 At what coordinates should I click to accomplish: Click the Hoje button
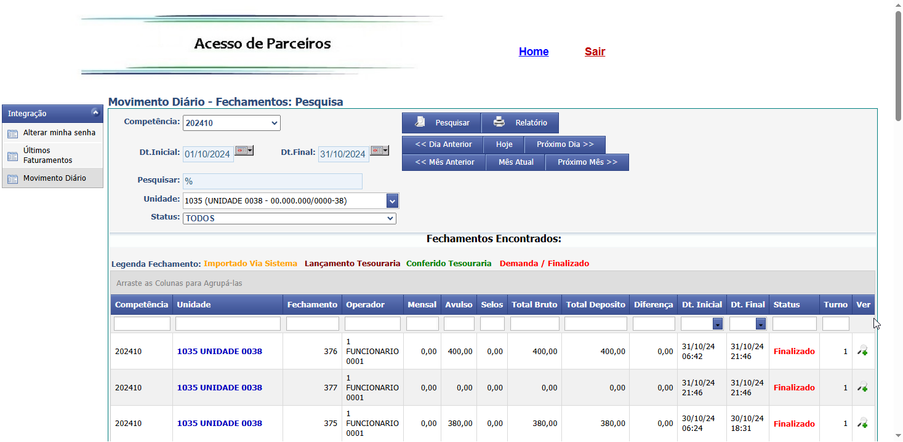(x=504, y=144)
